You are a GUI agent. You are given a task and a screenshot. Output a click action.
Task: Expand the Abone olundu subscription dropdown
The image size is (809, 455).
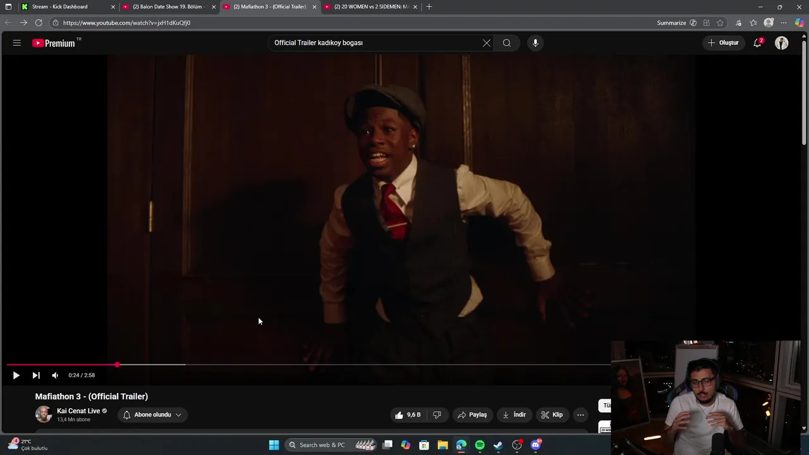pos(152,415)
